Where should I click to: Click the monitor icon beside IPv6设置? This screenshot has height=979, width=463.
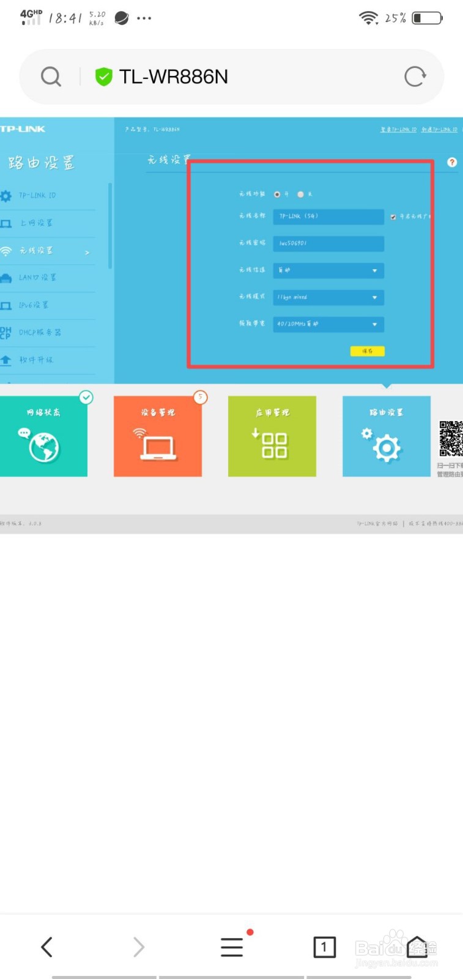(x=6, y=305)
